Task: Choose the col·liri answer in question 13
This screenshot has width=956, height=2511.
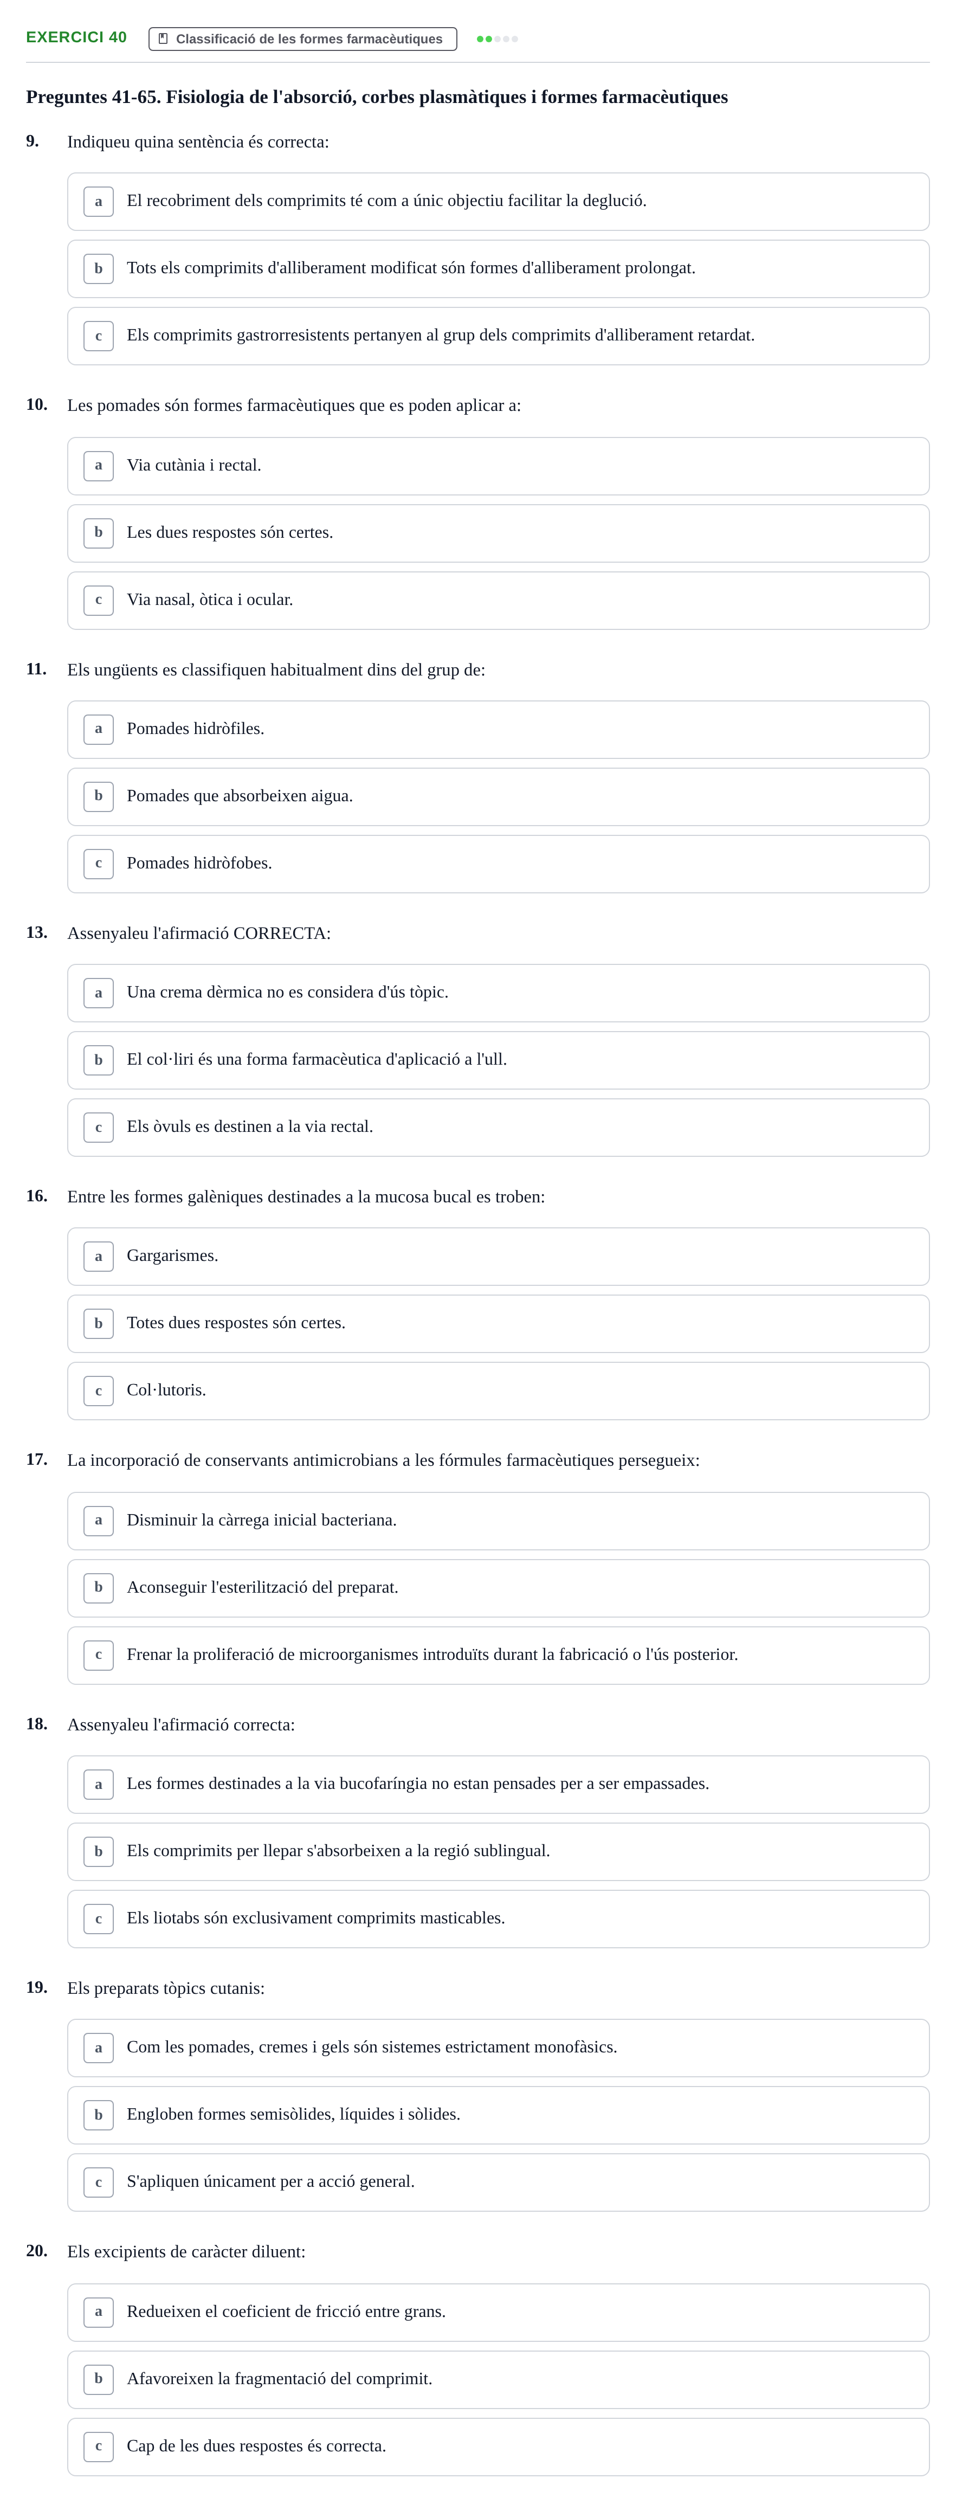Action: (x=498, y=1060)
